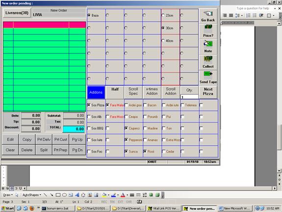Expand the Line Spacing dropdown arrow in Word
282x212 pixels.
[x=242, y=16]
